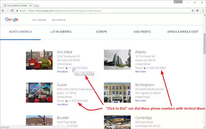Click the Austin office photo
Image resolution: width=206 pixels, height=129 pixels.
coord(39,93)
